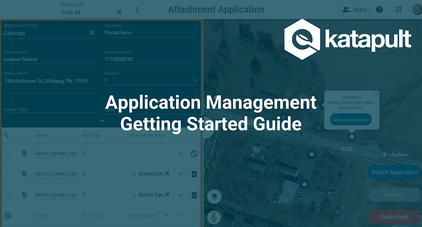Add attachment plus on Pole Tag 2 row
Image resolution: width=422 pixels, height=227 pixels.
pyautogui.click(x=135, y=174)
